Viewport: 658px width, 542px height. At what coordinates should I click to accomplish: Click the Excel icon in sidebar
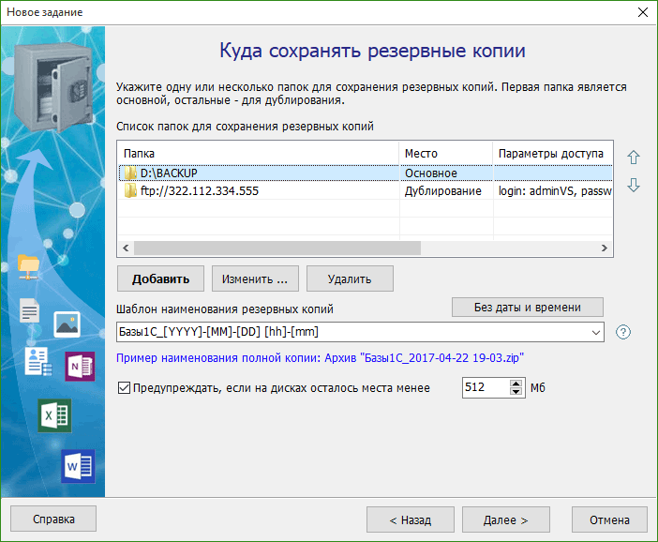point(54,415)
